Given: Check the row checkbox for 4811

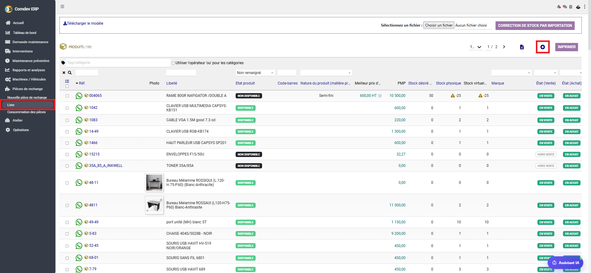Looking at the screenshot, I should pyautogui.click(x=67, y=205).
